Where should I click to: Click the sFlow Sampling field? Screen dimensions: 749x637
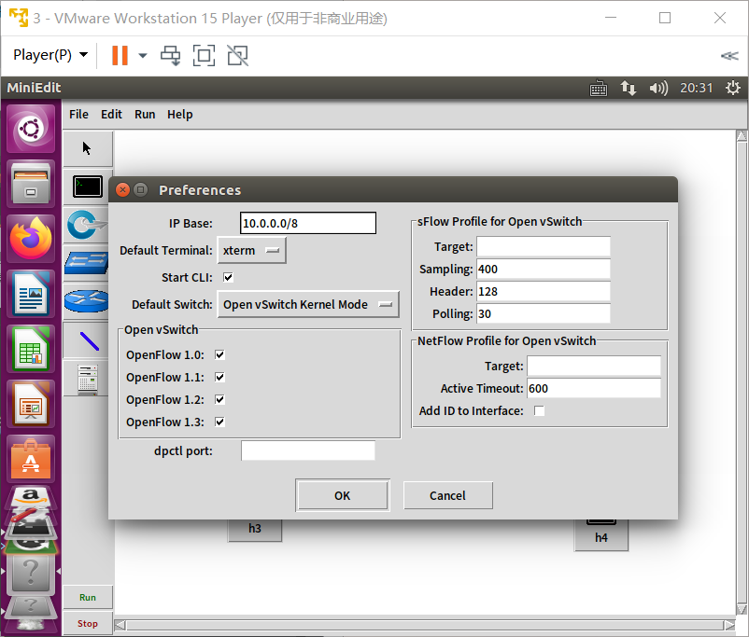[x=544, y=270]
